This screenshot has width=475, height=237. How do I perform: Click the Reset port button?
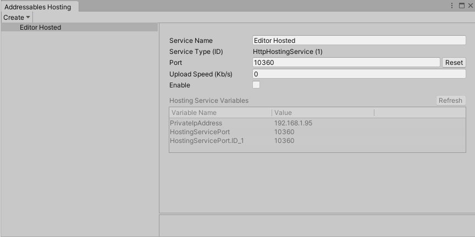(454, 63)
